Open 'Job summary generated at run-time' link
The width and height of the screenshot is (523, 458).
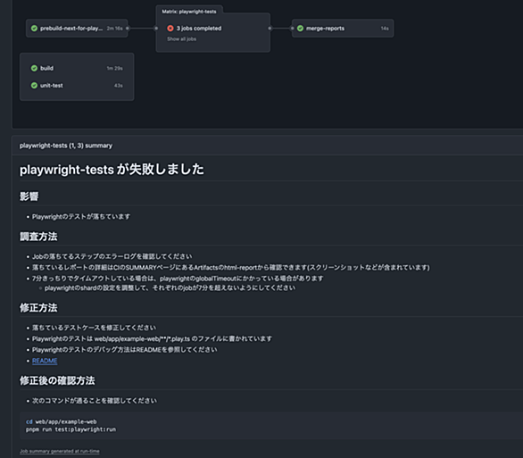60,452
